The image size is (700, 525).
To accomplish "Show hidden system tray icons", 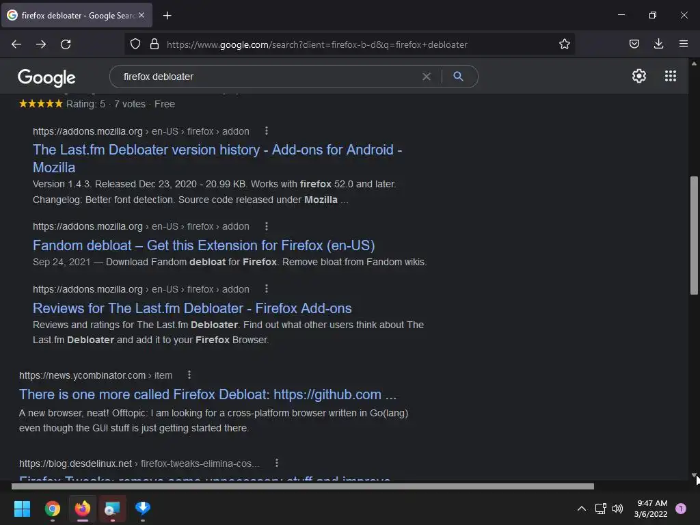I will 582,509.
